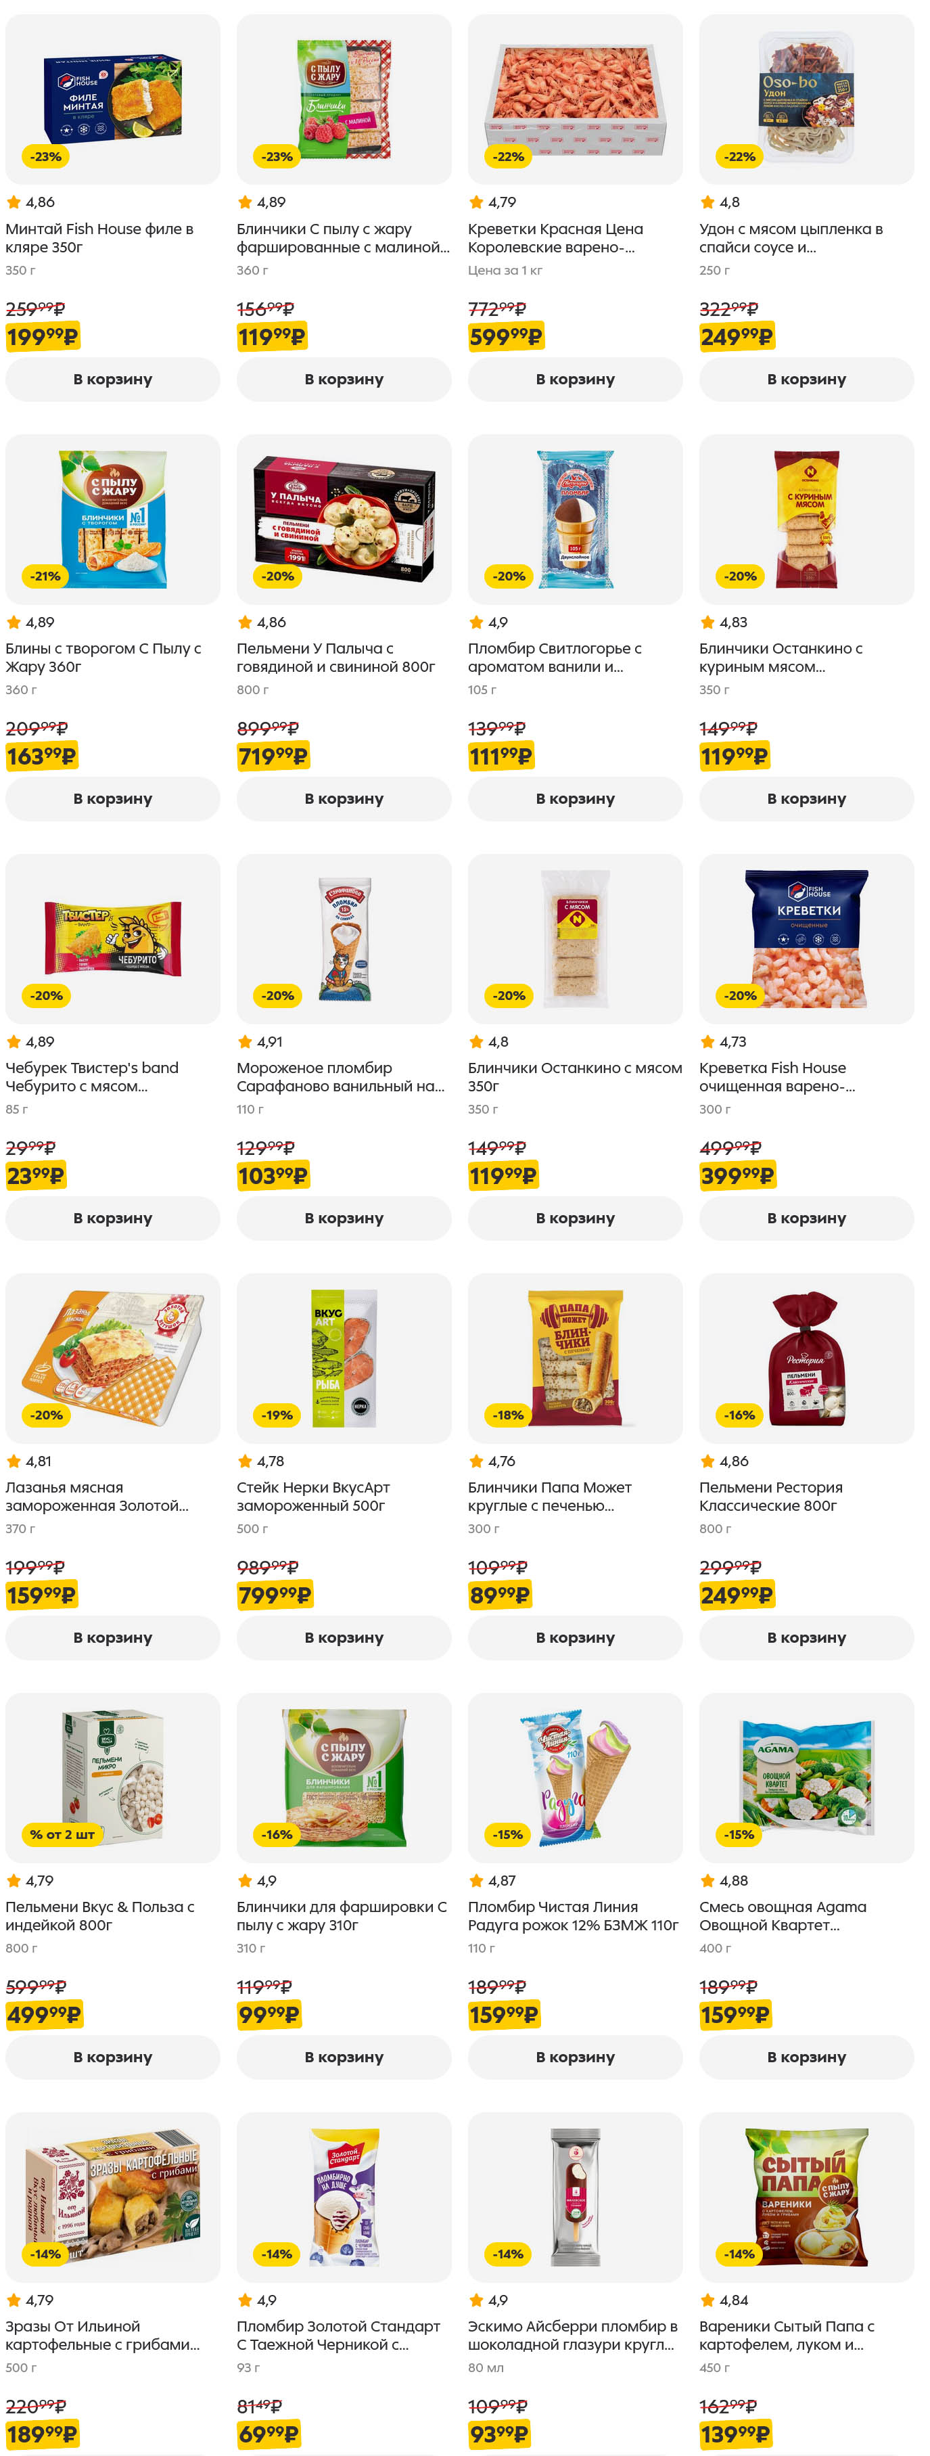This screenshot has height=2456, width=930.
Task: Click the -23% badge on Минтай
Action: pos(46,156)
